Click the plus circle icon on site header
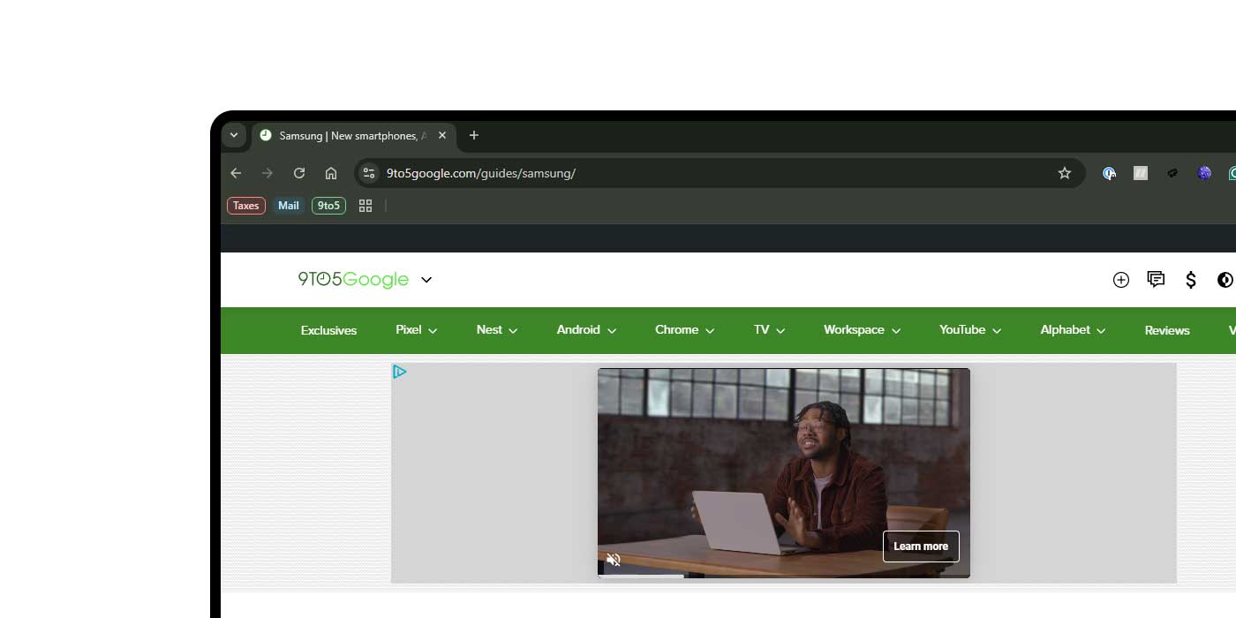The image size is (1236, 618). tap(1121, 280)
